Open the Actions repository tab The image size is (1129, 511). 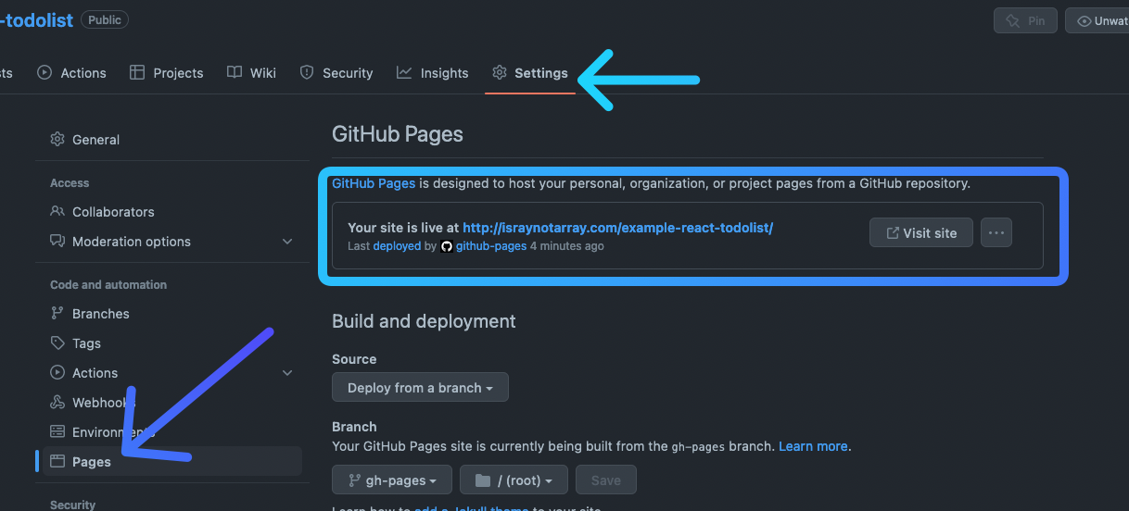72,73
